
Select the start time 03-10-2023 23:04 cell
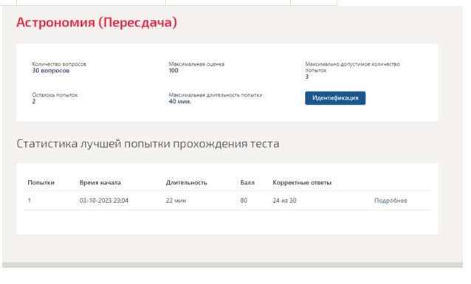tap(103, 201)
